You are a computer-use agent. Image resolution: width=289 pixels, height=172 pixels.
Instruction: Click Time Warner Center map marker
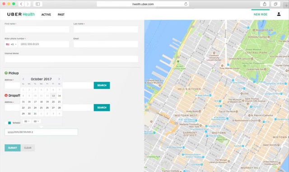click(x=222, y=65)
